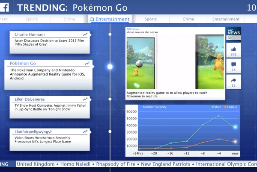
Task: Open the Charlie Hunnam trending title
Action: tap(30, 35)
